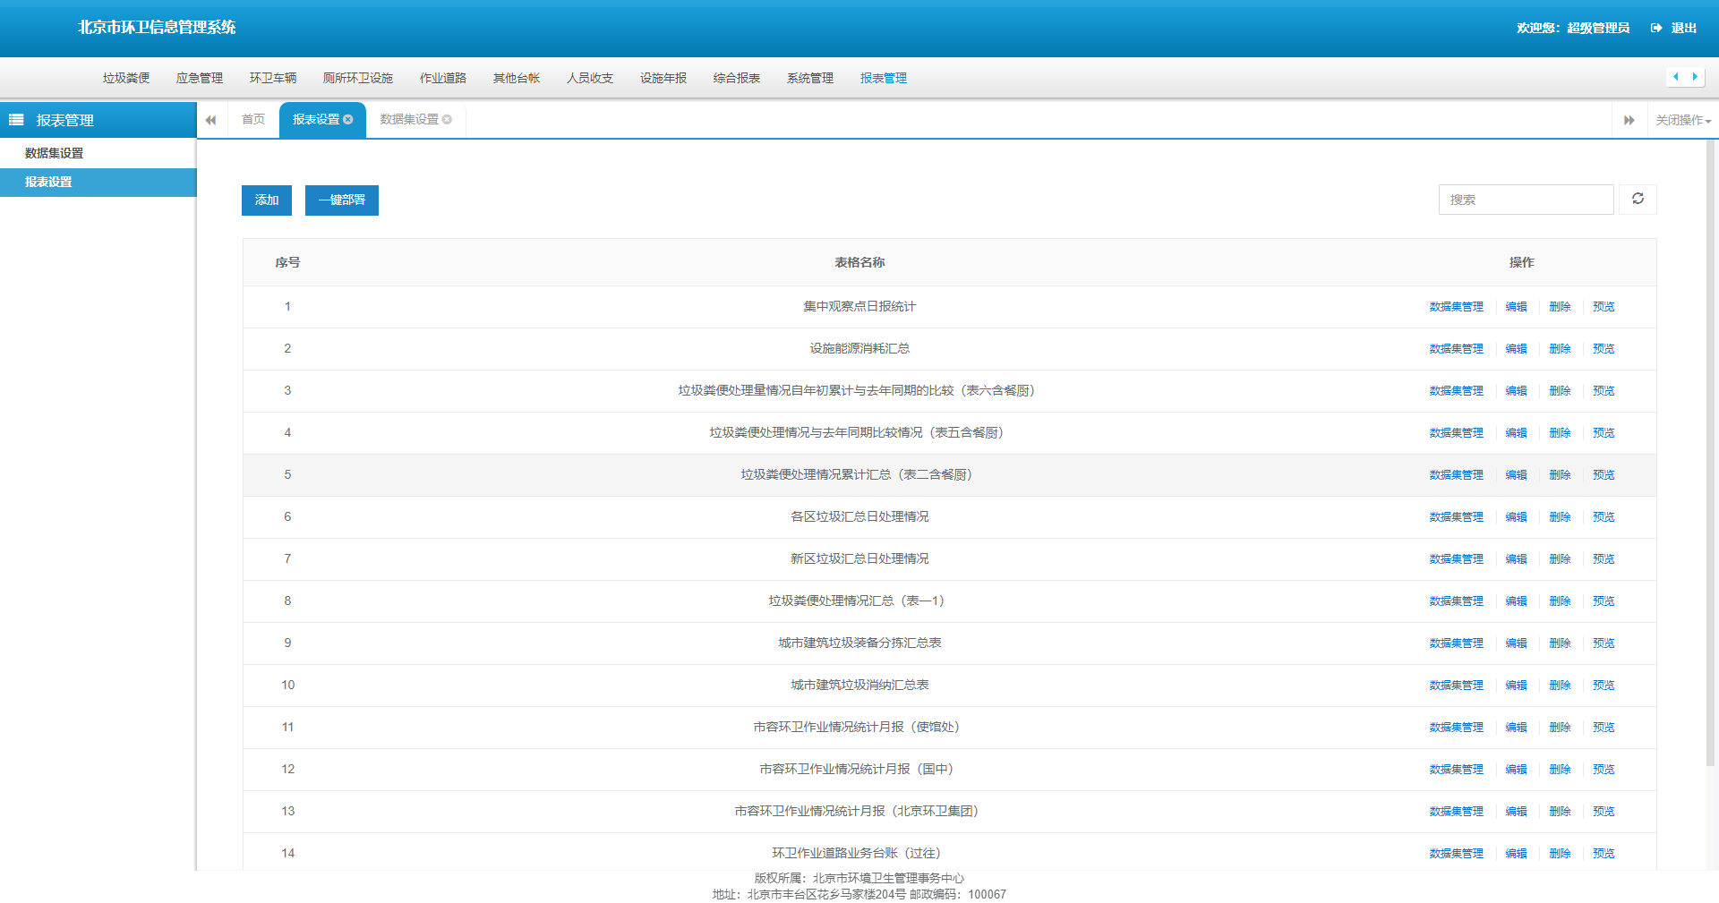Preview the 新区垃圾汇总日处理情况 report
1719x903 pixels.
pos(1604,559)
